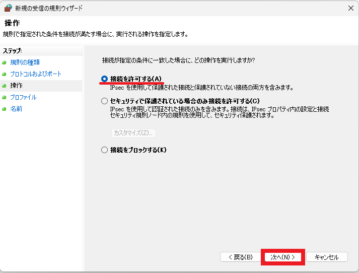Click the question text 接続が指定の条件に一致した場合に
Viewport: 359px width, 273px height.
point(179,60)
